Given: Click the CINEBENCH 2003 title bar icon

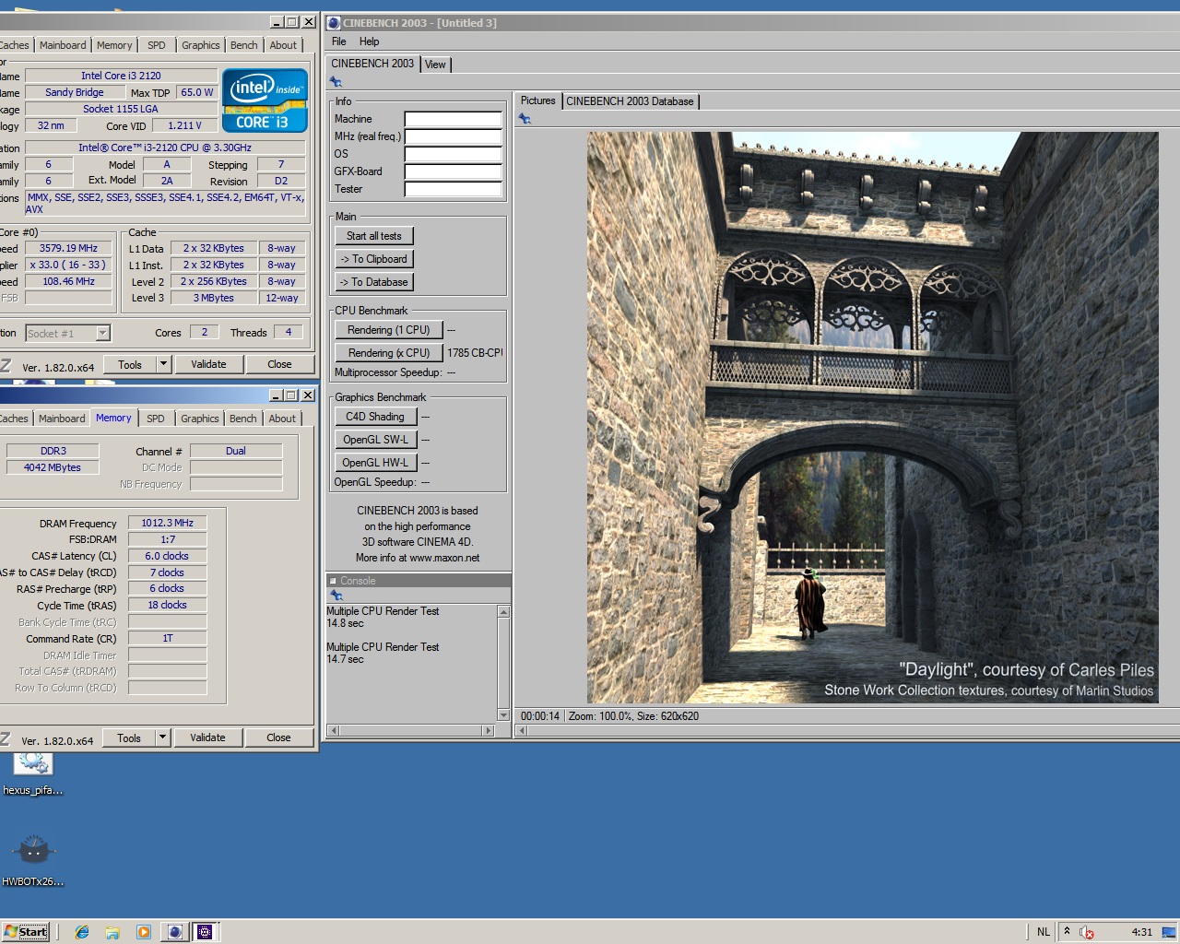Looking at the screenshot, I should click(334, 23).
